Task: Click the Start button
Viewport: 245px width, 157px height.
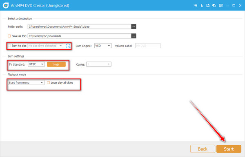Action: (229, 149)
